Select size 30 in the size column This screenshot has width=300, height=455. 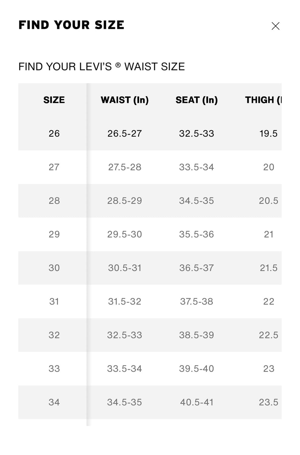pos(54,268)
